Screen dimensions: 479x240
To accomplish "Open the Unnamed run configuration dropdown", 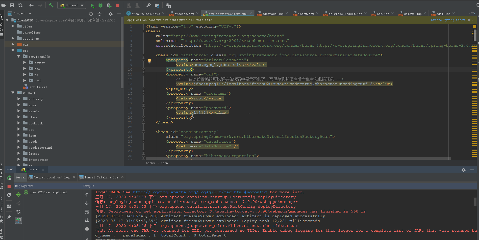I will pos(72,5).
